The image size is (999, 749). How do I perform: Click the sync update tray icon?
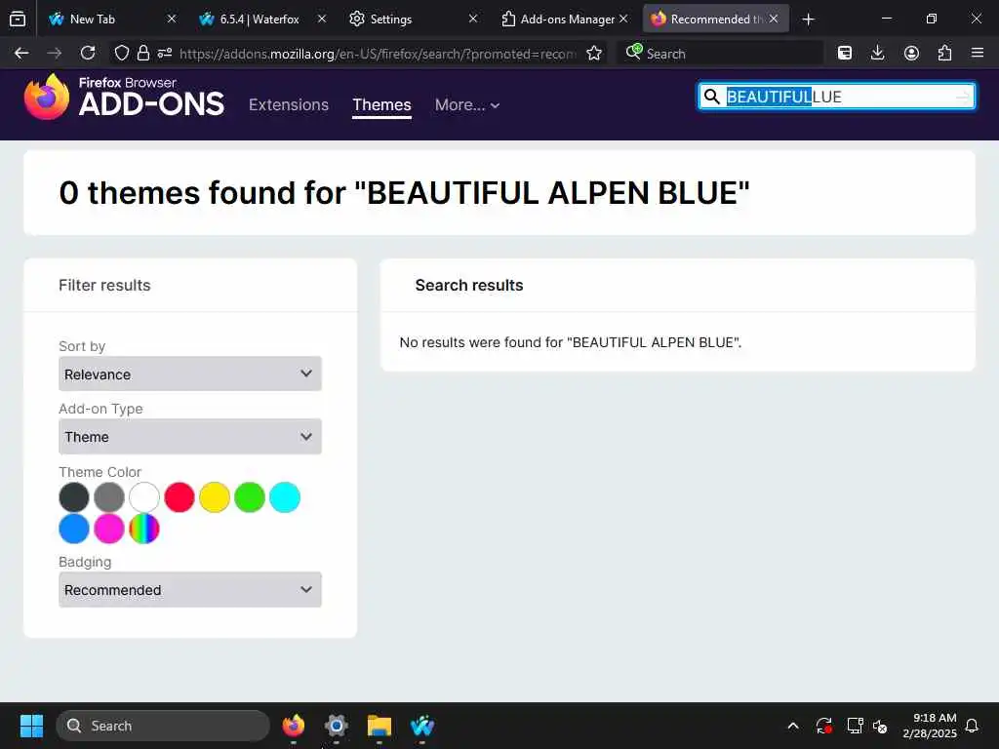click(x=823, y=726)
